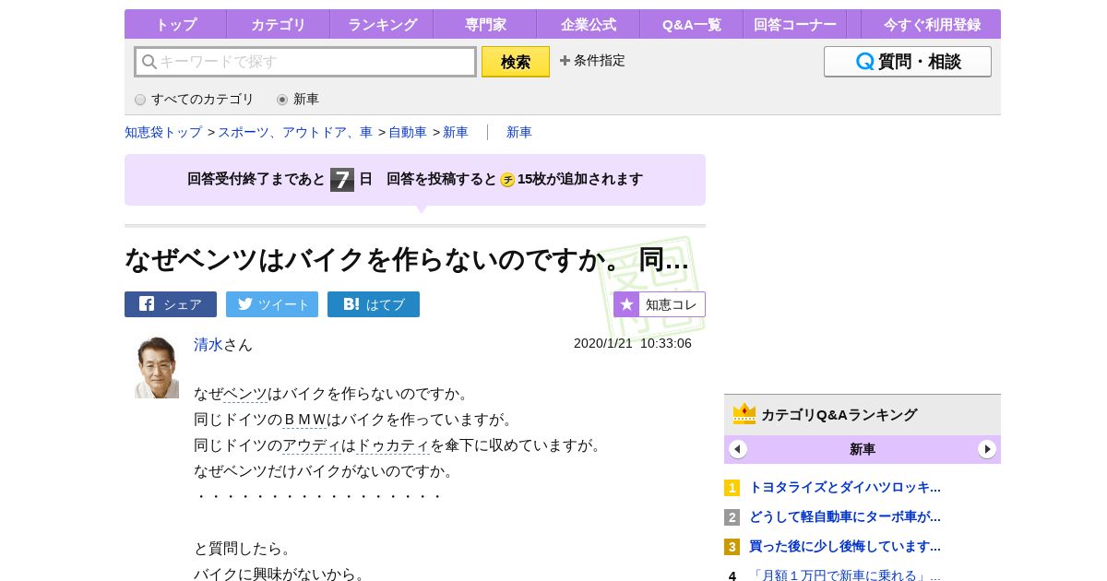Click rank 3 bronze badge
This screenshot has width=1107, height=581.
coord(732,547)
